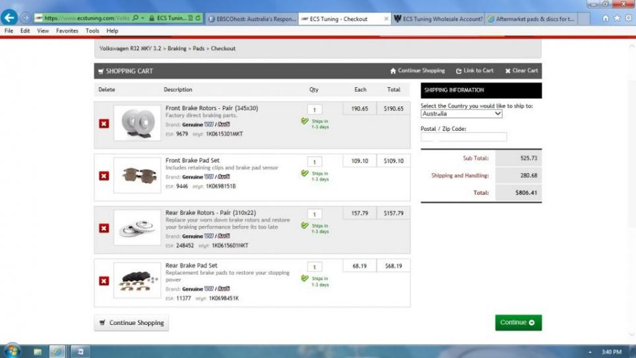Viewport: 636px width, 358px height.
Task: Open the Edit menu
Action: (25, 31)
